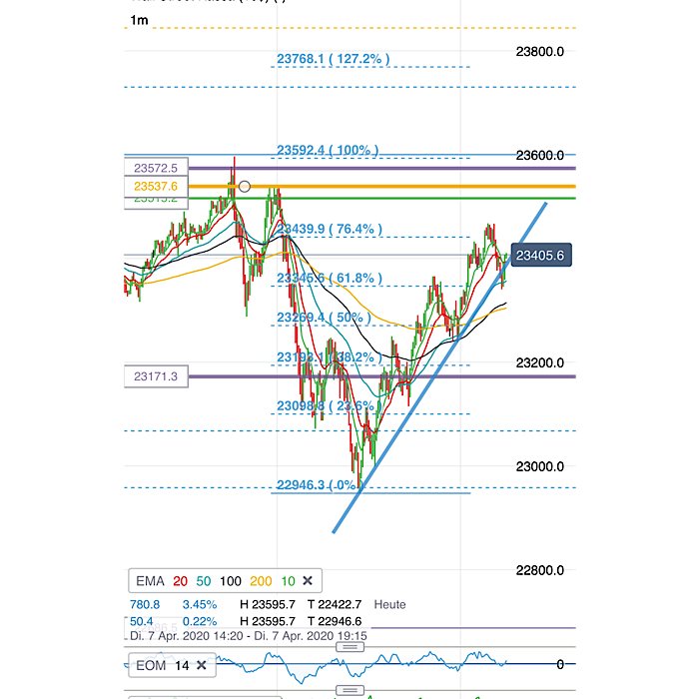Select the 38.2% Fibonacci level label

pyautogui.click(x=330, y=357)
